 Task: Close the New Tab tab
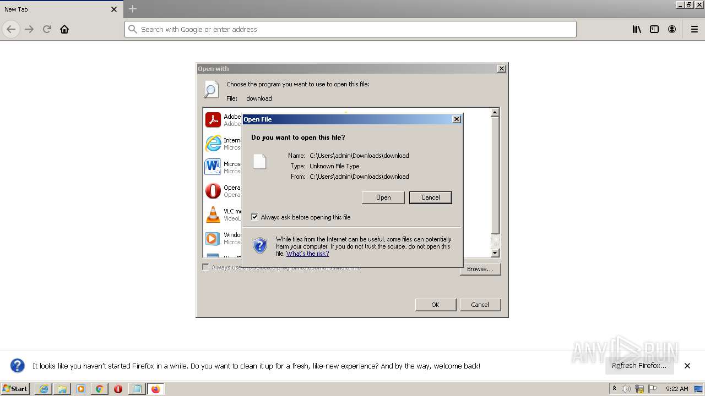tap(114, 9)
